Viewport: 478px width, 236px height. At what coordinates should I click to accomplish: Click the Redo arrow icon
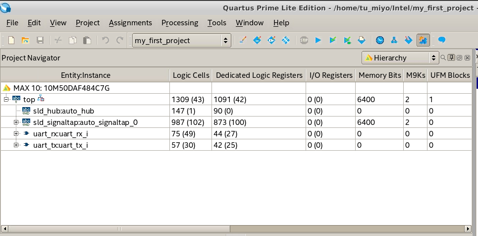coord(120,40)
